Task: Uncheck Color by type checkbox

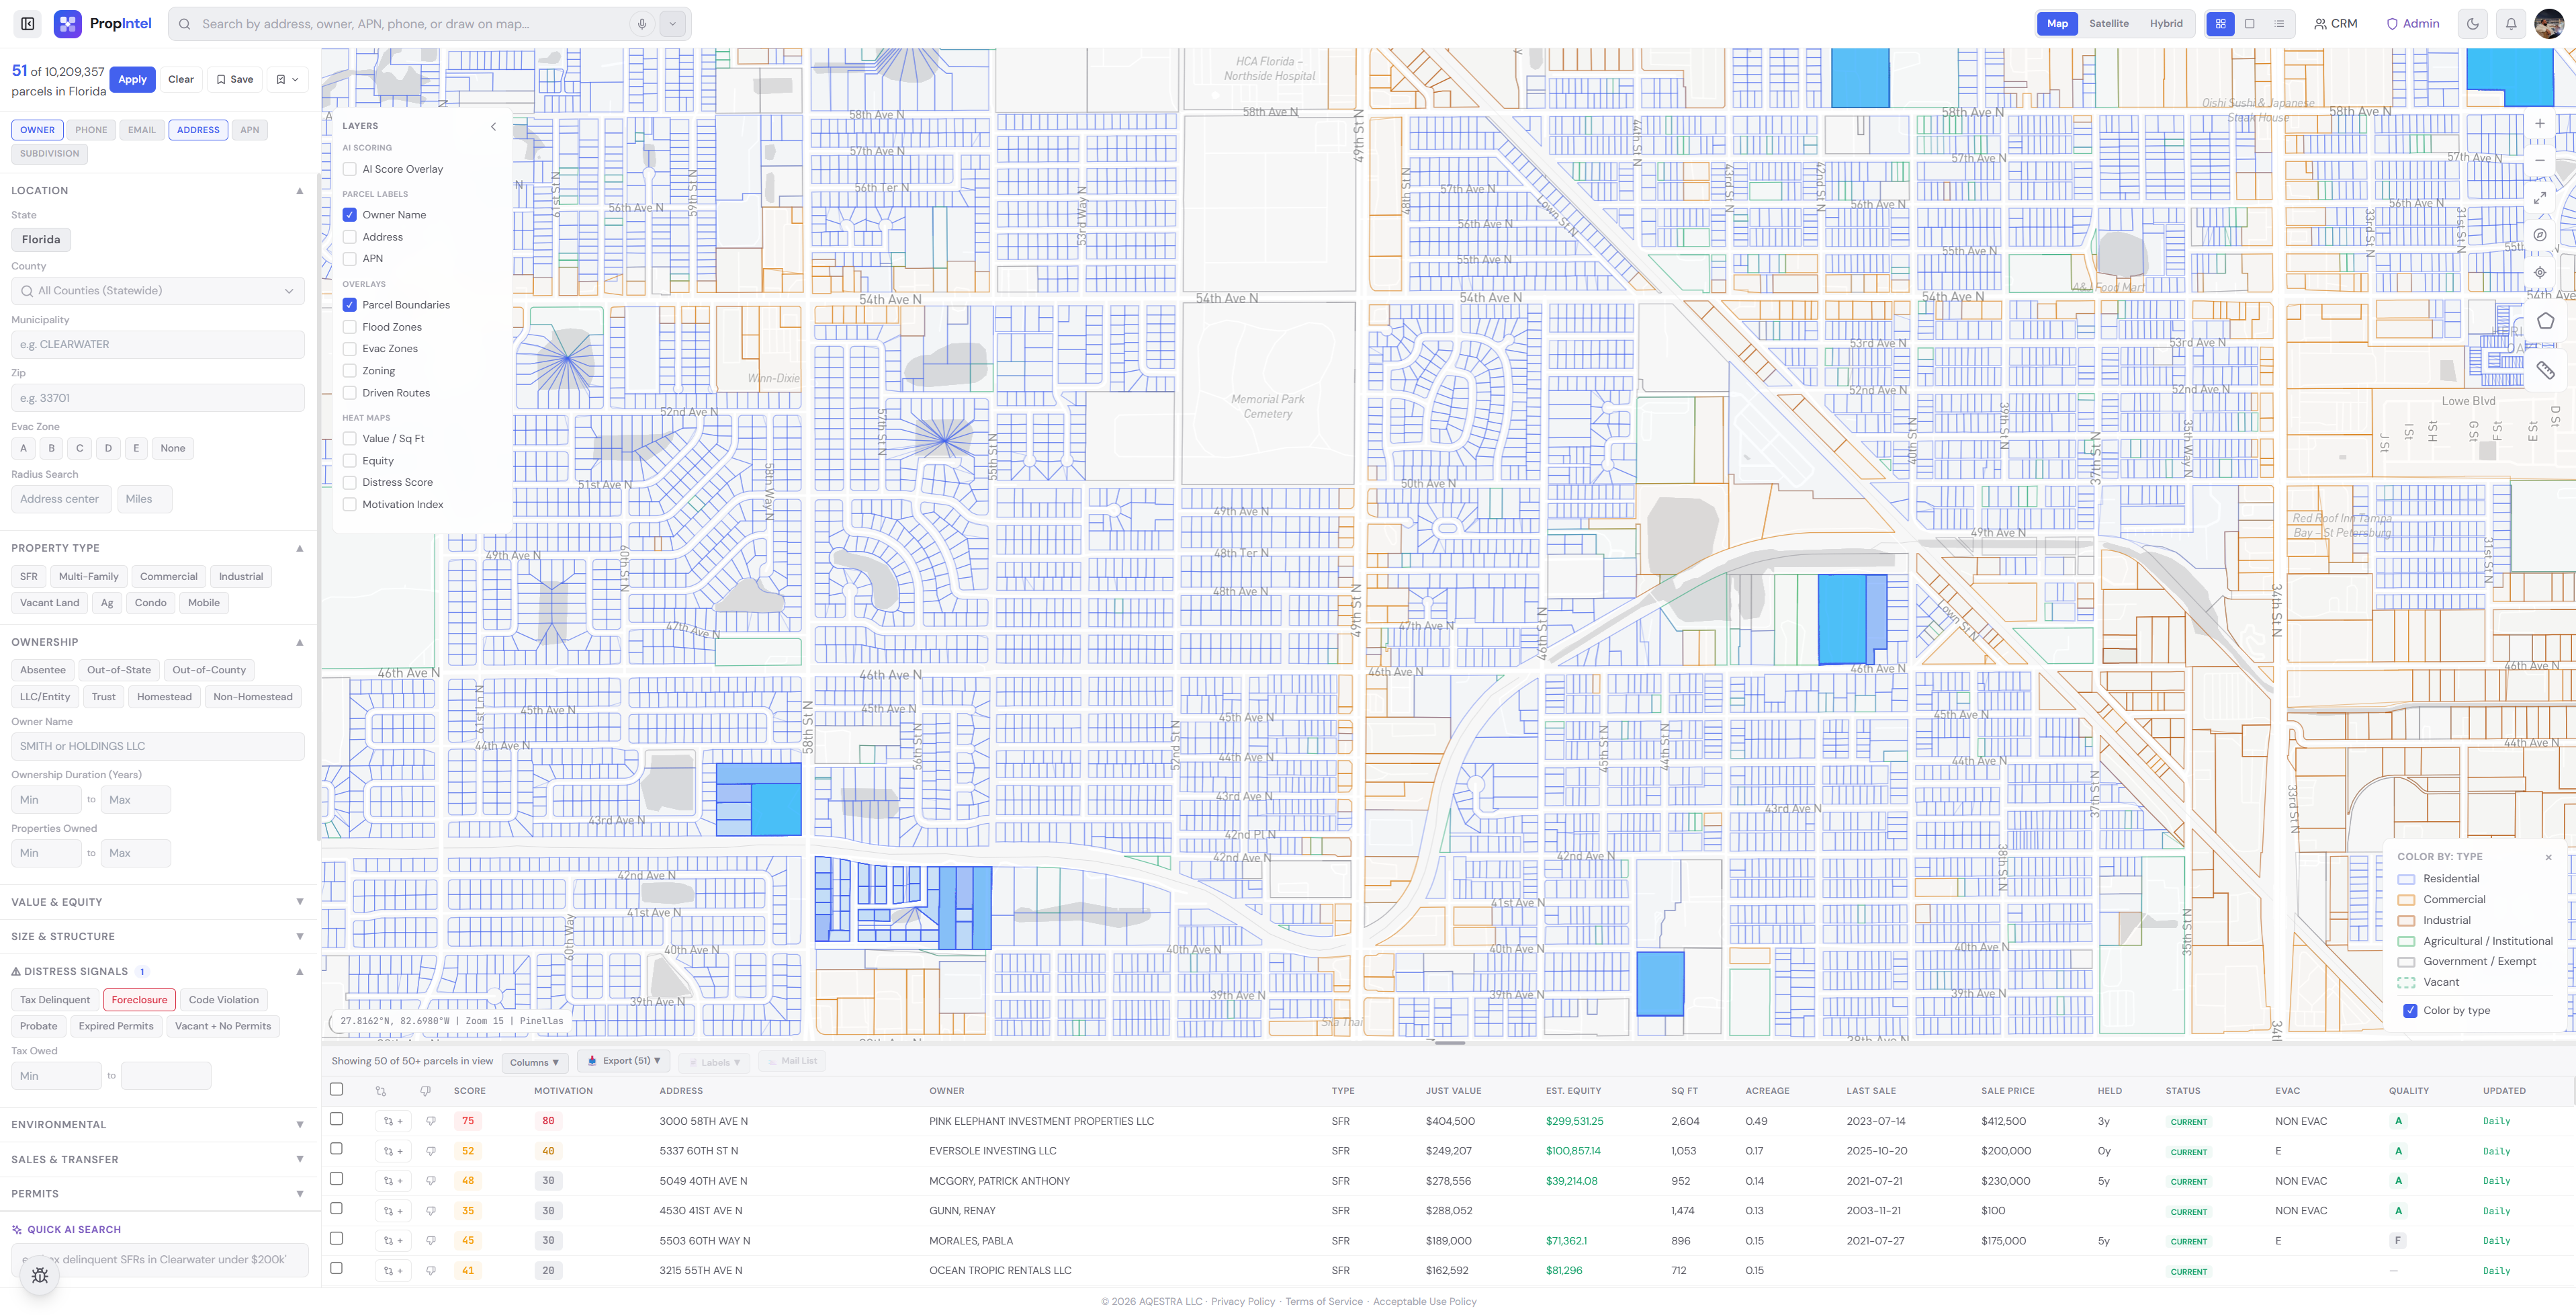Action: pyautogui.click(x=2410, y=1010)
